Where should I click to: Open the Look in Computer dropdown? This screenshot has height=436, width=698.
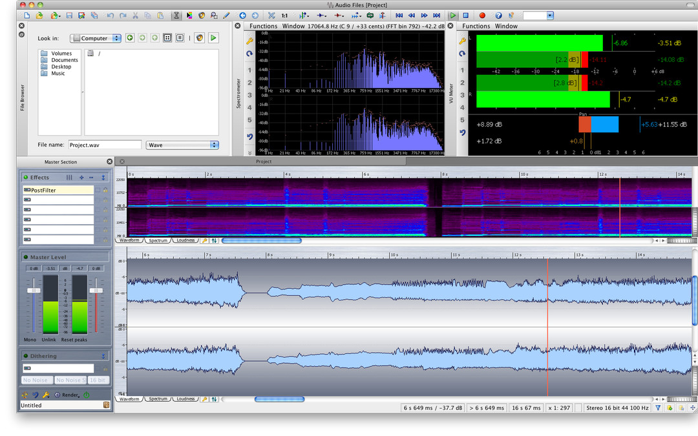(96, 38)
